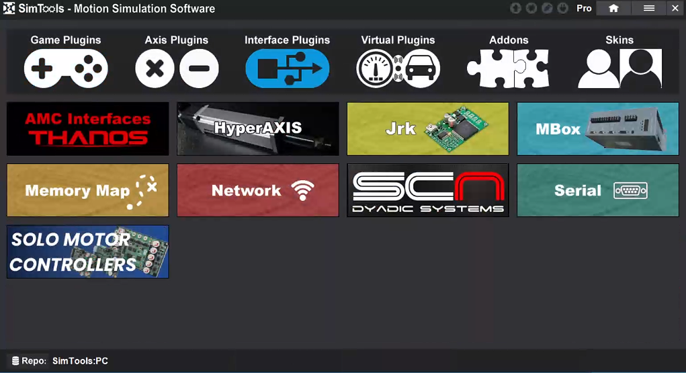686x373 pixels.
Task: Click the Home button in title bar
Action: tap(613, 8)
